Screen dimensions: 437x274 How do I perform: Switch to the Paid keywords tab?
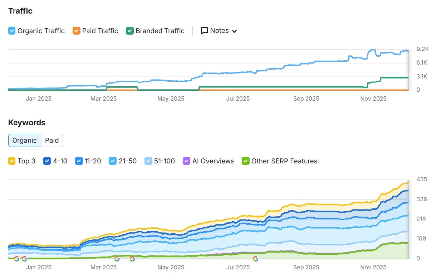tap(52, 141)
